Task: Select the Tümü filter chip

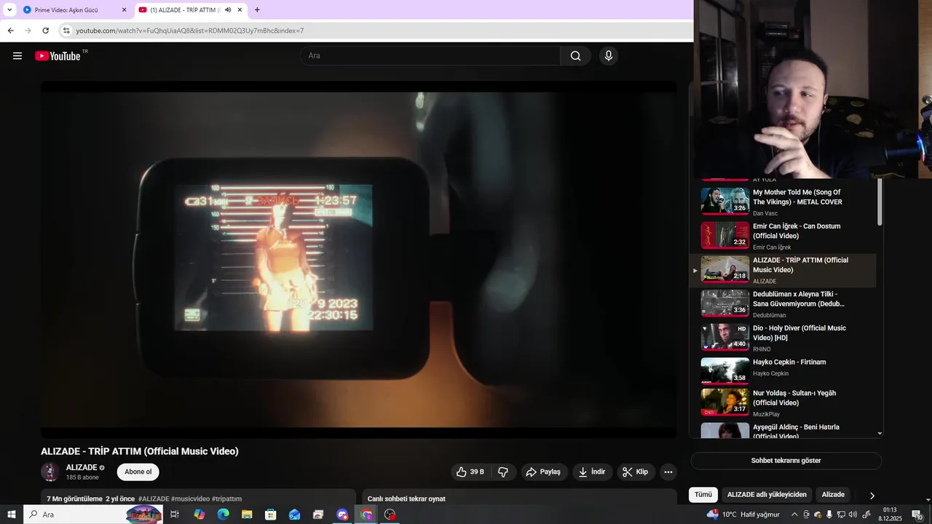Action: [x=703, y=495]
